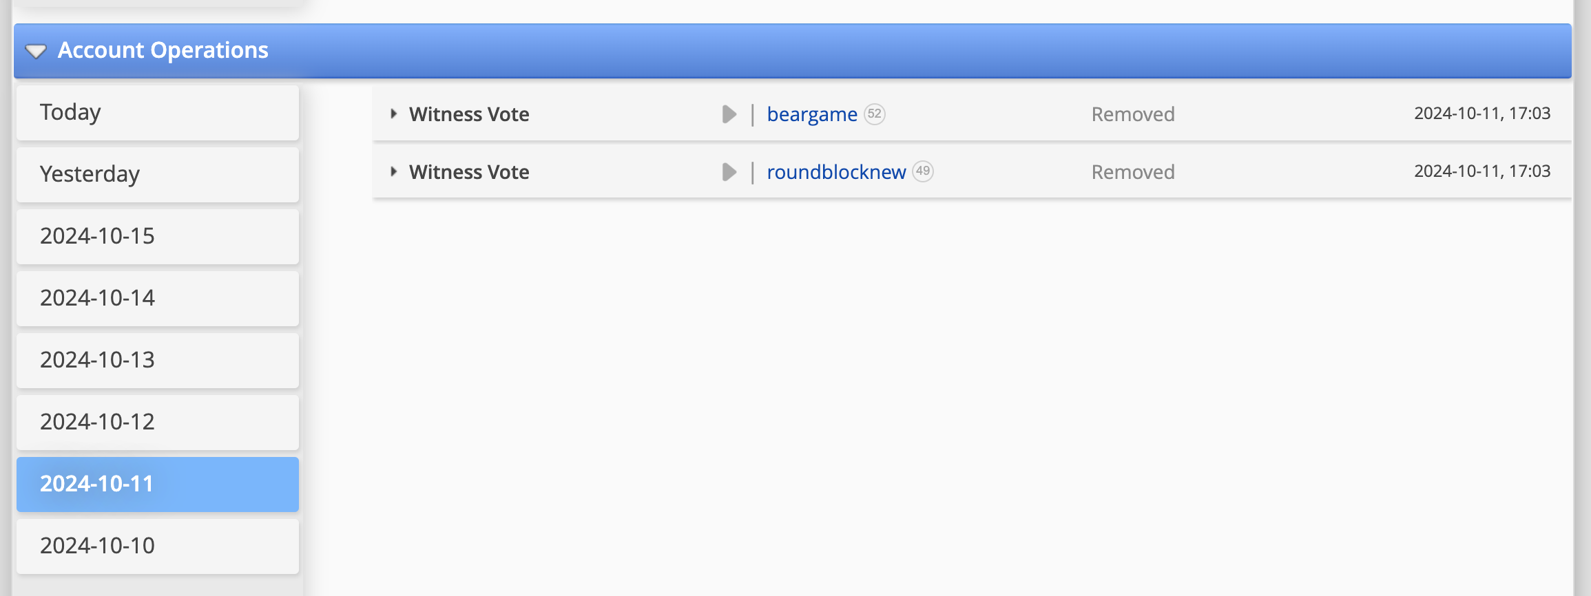Click beargame's reputation badge 52
Screen dimensions: 1591x596
pyautogui.click(x=874, y=114)
